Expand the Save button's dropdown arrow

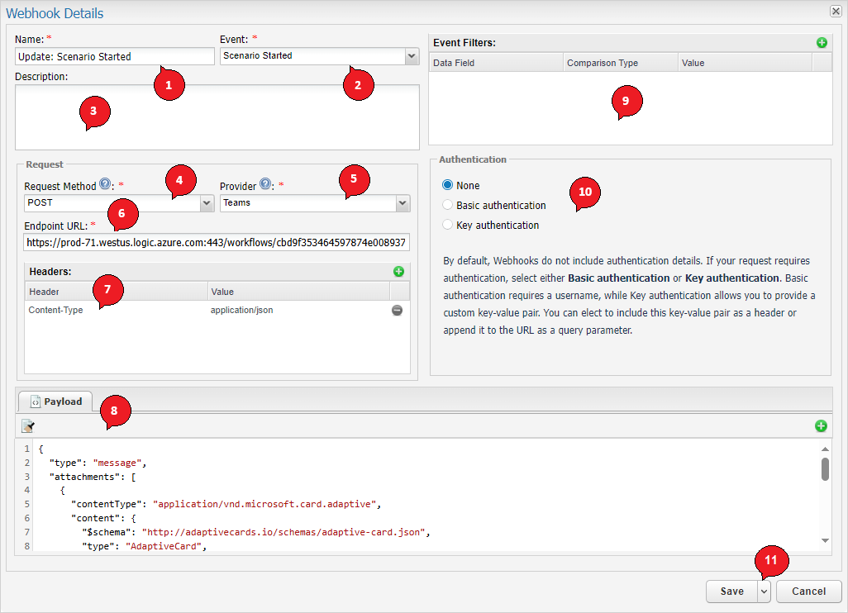(x=765, y=591)
